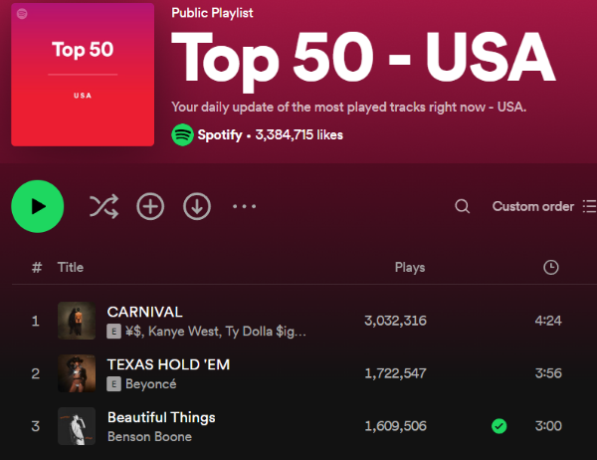Click the TEXAS HOLD 'EM track title

click(x=168, y=364)
